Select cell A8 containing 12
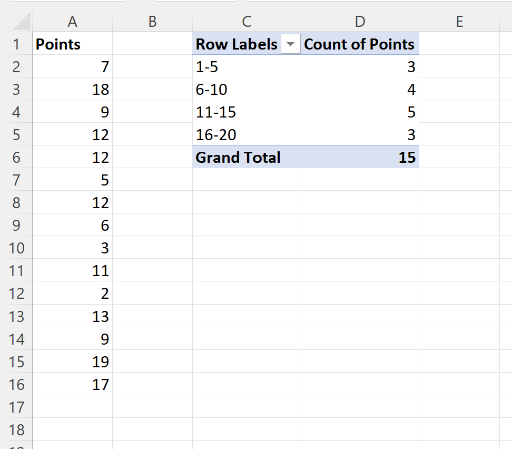The image size is (512, 449). pos(73,202)
